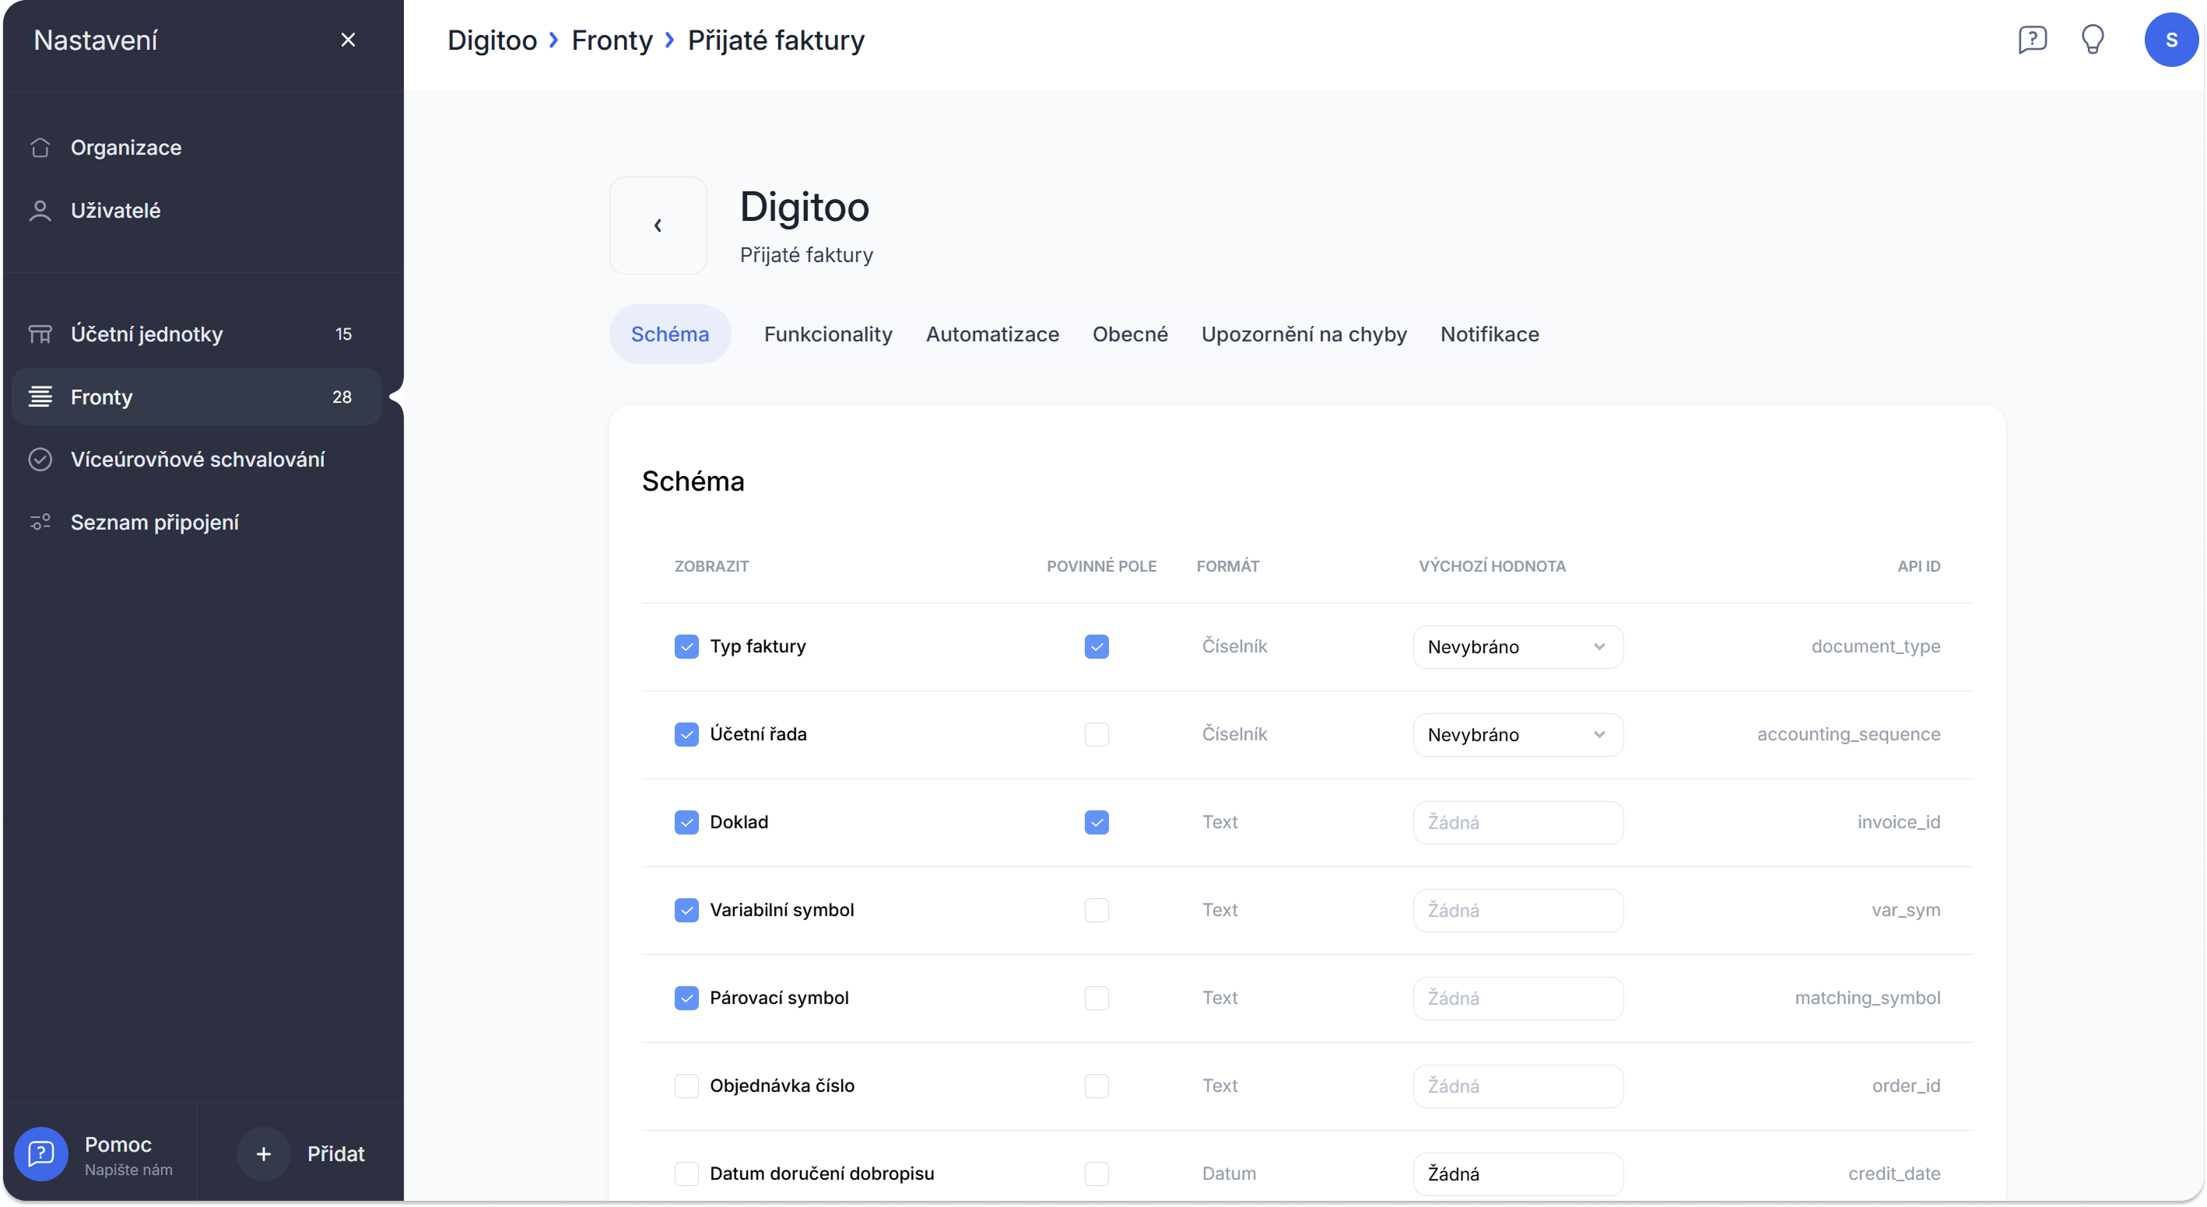Click the plus icon next to Přidat
The image size is (2207, 1207).
coord(264,1154)
